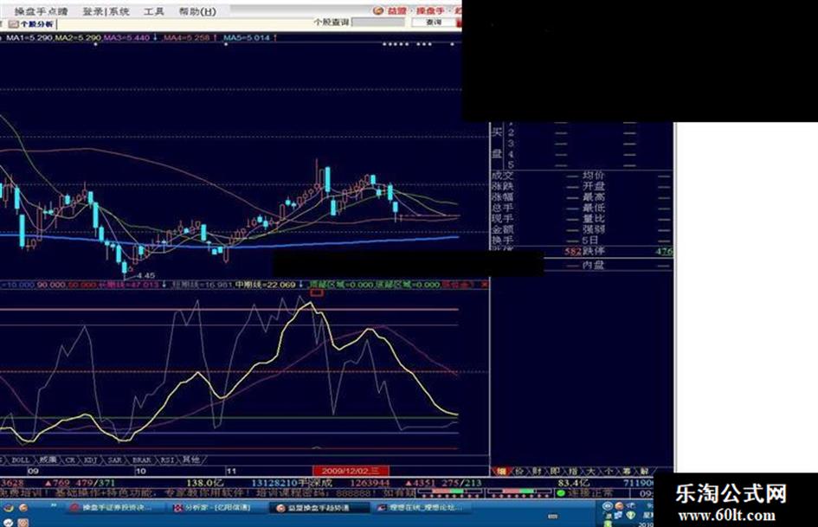Open the 操盘手证券投资决策 taskbar item
This screenshot has width=818, height=527.
coord(113,508)
